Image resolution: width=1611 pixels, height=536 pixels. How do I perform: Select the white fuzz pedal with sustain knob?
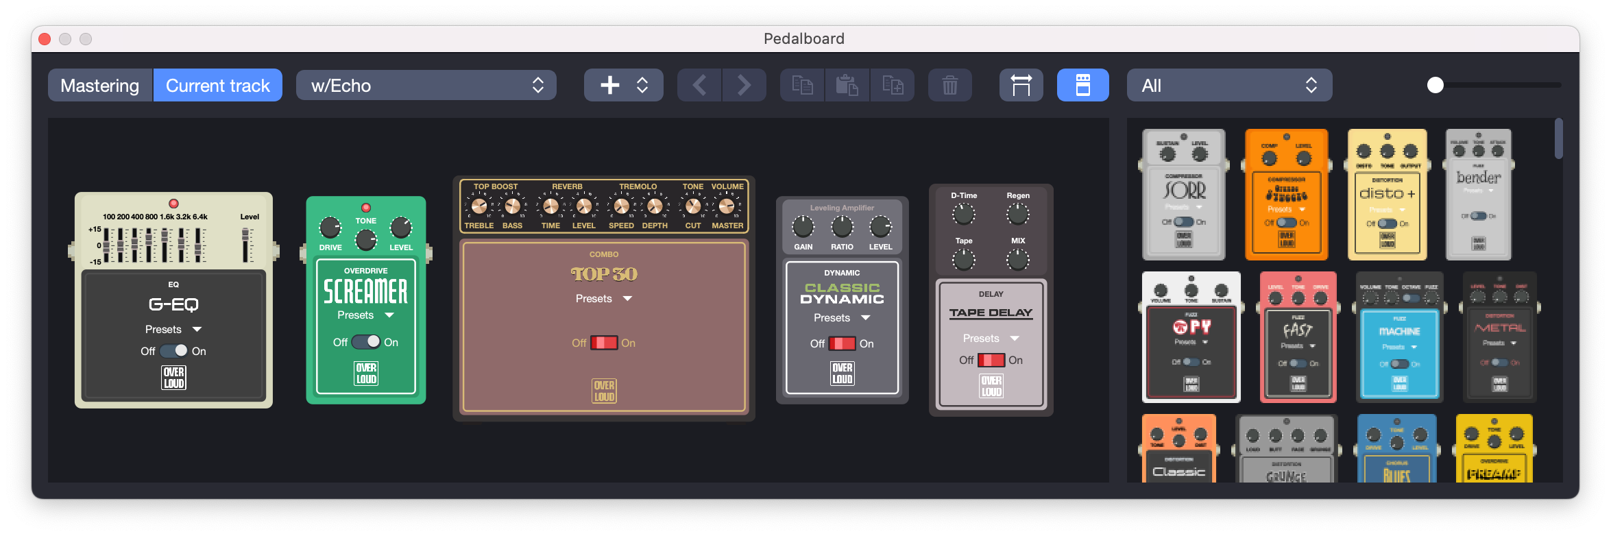tap(1191, 337)
